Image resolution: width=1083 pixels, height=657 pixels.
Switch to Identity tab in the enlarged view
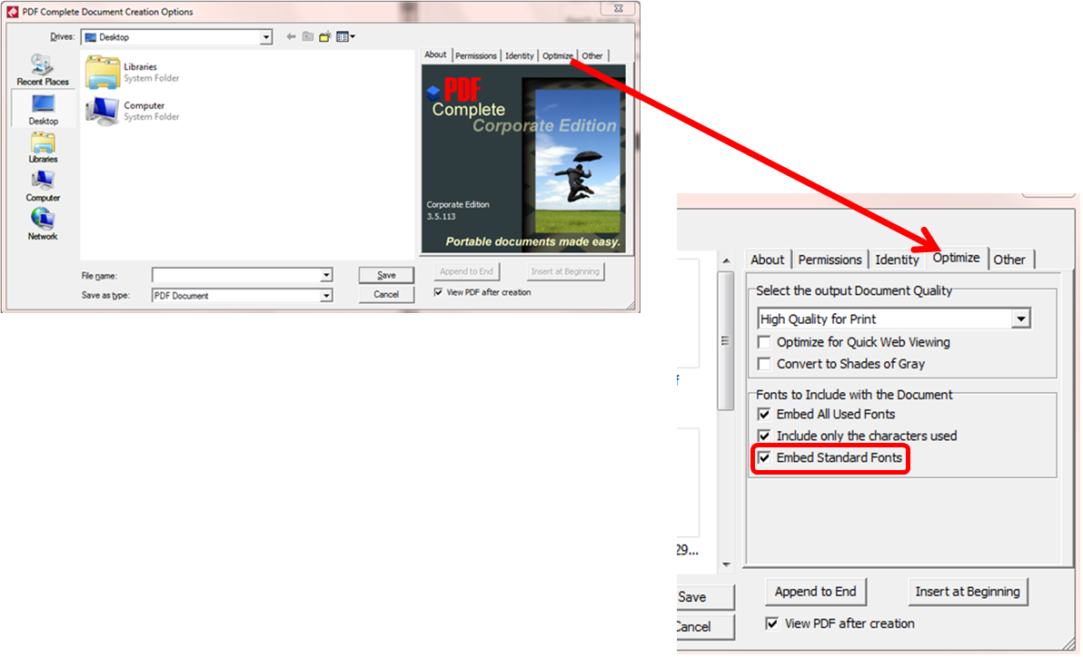(898, 260)
